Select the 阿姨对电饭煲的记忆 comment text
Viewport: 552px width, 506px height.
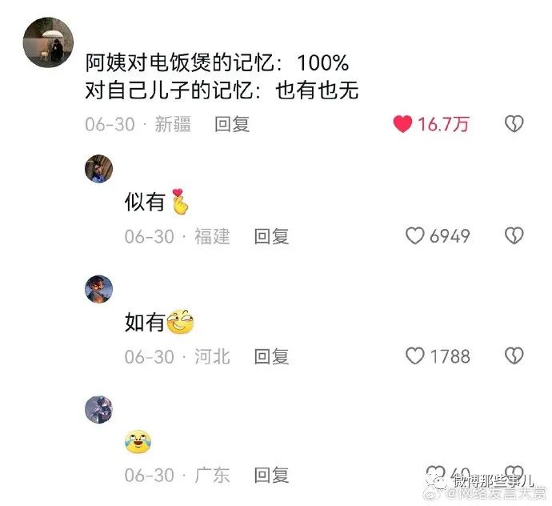click(x=222, y=77)
